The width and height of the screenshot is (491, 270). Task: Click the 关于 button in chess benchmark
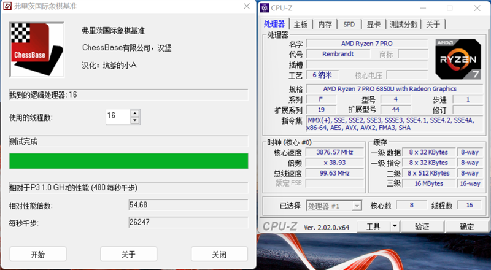(128, 254)
